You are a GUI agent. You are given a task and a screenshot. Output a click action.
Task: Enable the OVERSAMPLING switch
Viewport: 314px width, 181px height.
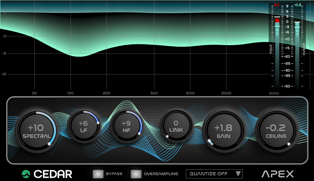pos(136,174)
